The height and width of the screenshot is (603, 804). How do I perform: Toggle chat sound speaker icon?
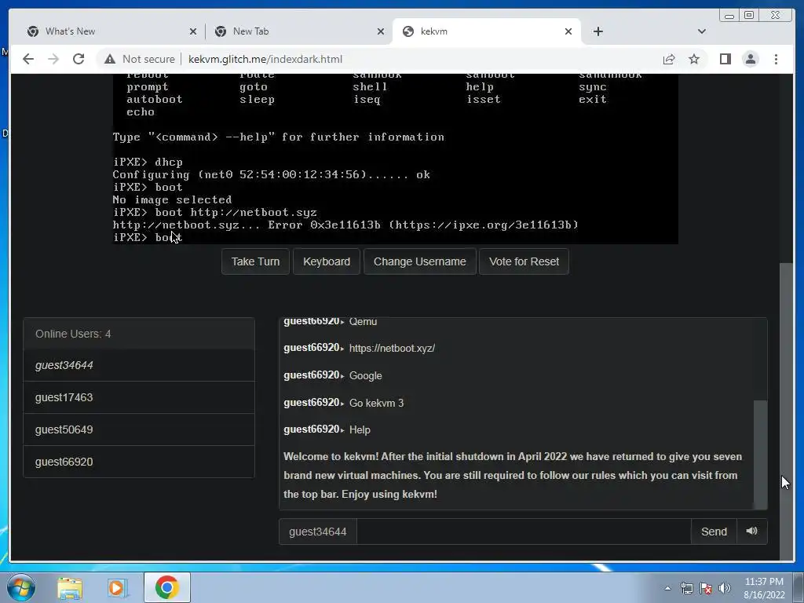point(751,532)
